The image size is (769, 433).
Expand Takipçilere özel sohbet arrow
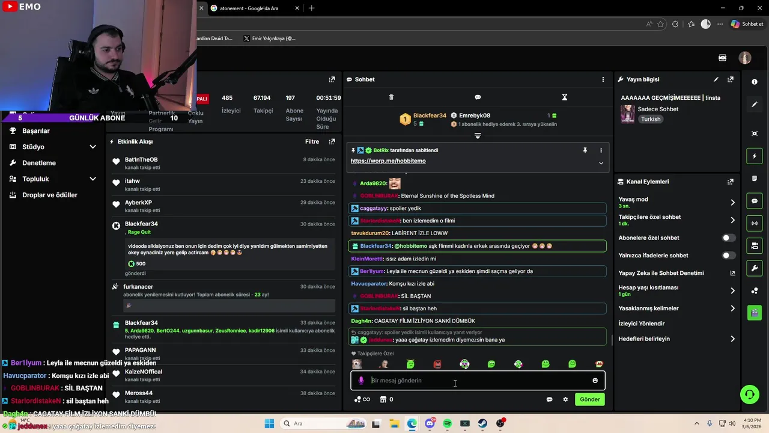point(732,220)
